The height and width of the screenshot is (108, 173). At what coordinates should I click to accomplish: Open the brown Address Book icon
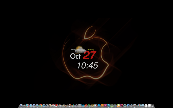pyautogui.click(x=50, y=105)
